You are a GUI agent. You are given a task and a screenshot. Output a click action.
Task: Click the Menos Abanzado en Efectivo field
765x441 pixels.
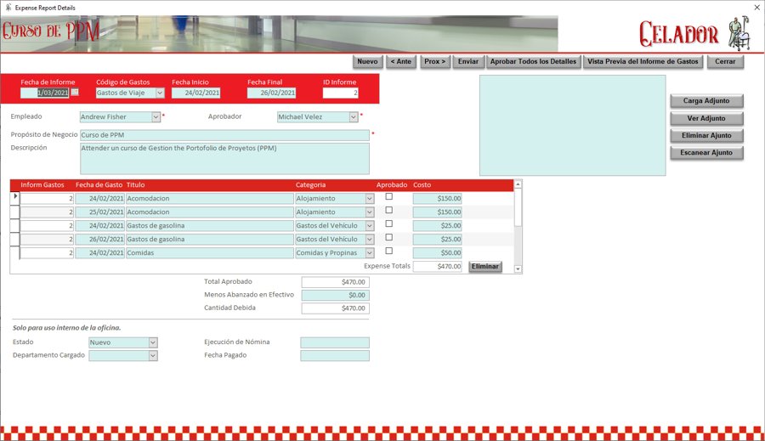335,295
